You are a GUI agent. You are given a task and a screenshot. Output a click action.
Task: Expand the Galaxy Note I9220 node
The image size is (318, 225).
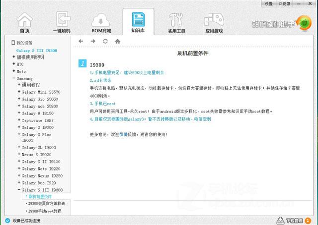19,169
